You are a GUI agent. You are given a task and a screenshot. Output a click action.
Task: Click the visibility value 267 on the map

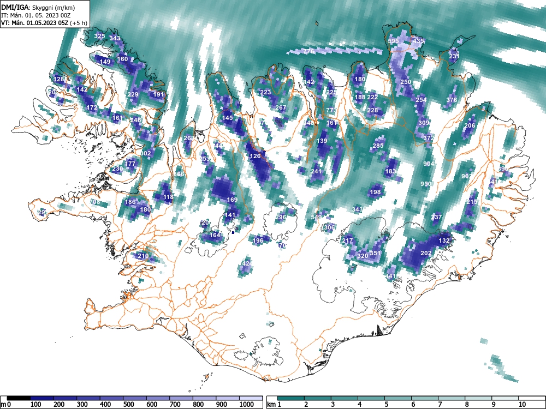point(281,107)
